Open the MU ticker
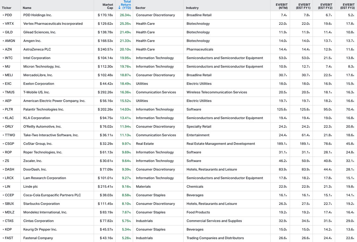 pos(8,66)
